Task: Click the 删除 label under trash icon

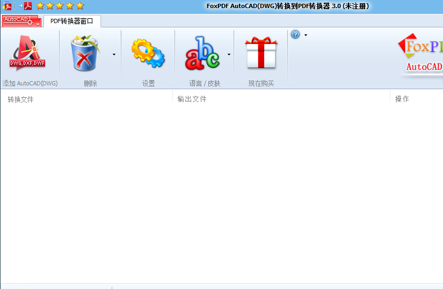Action: tap(90, 83)
